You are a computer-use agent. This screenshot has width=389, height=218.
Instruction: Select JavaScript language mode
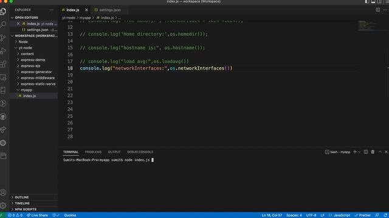click(339, 216)
